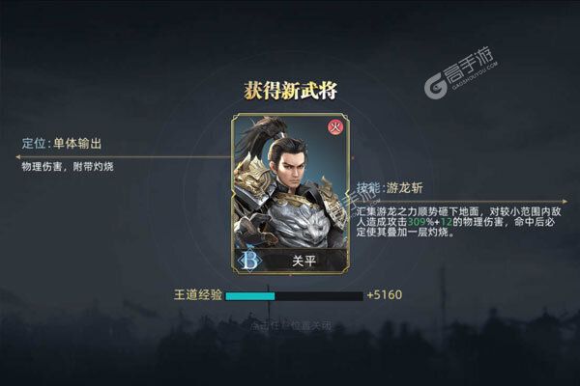Click the 定位:单体输出 label
The width and height of the screenshot is (580, 386).
(62, 144)
